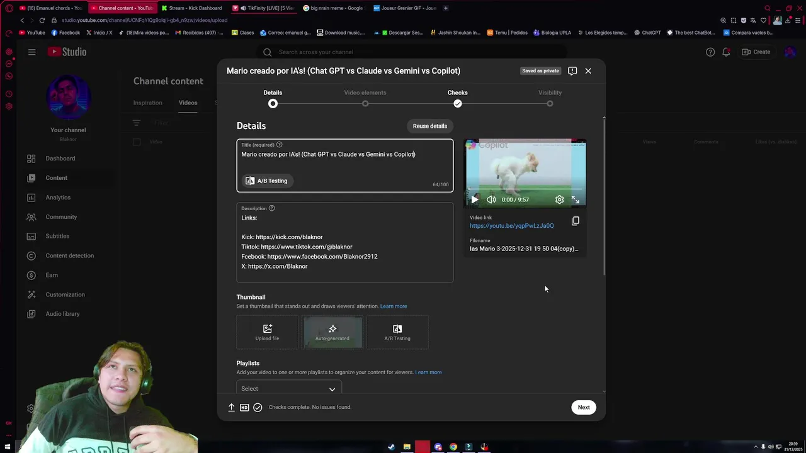Click the Create button in Studio header
Viewport: 806px width, 453px height.
756,52
